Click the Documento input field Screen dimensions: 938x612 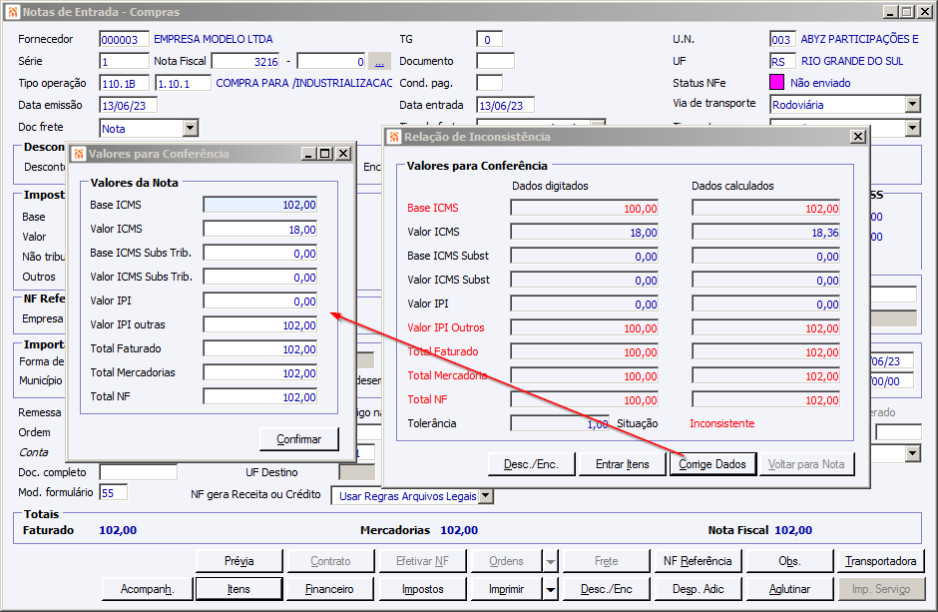click(x=495, y=61)
